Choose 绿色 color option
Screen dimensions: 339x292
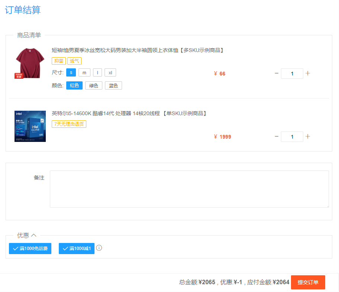tap(94, 85)
